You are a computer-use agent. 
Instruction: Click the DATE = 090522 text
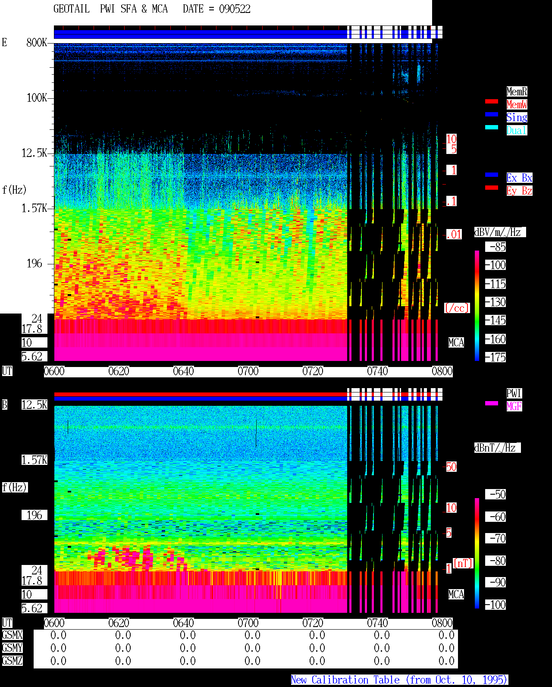coord(216,9)
